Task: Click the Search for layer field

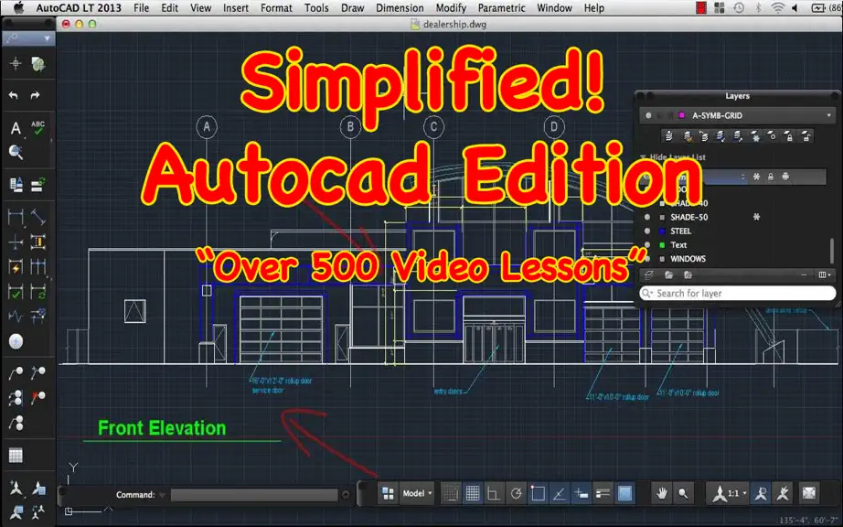Action: [x=738, y=293]
